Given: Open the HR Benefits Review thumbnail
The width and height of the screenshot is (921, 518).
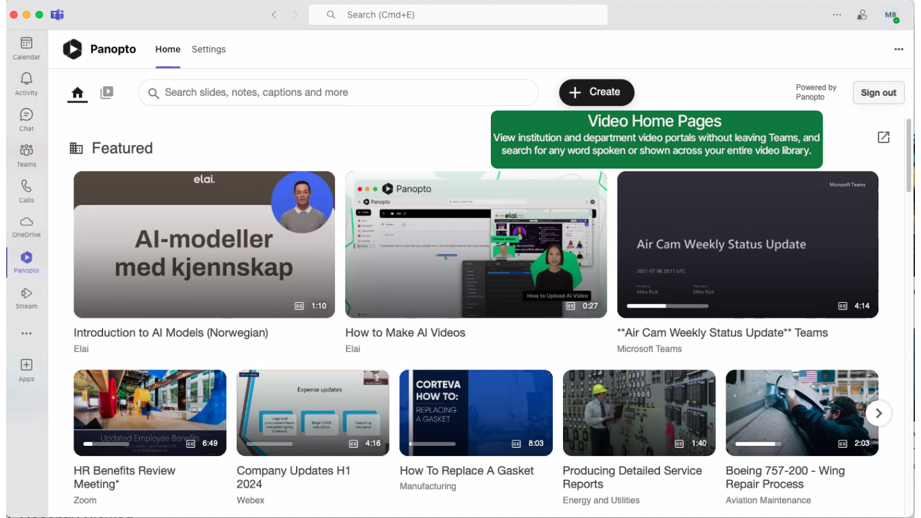Looking at the screenshot, I should coord(150,413).
